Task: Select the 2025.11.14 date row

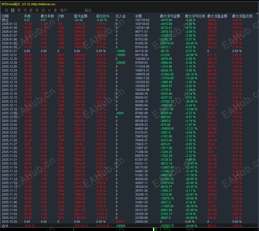Action: pos(9,179)
